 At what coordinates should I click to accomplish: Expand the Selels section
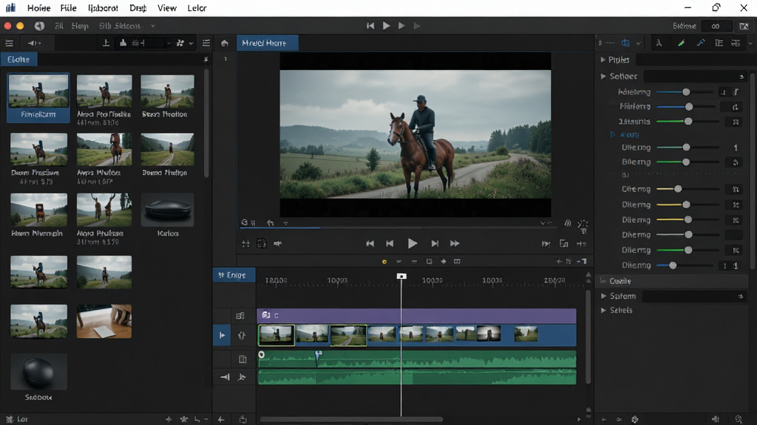(603, 311)
